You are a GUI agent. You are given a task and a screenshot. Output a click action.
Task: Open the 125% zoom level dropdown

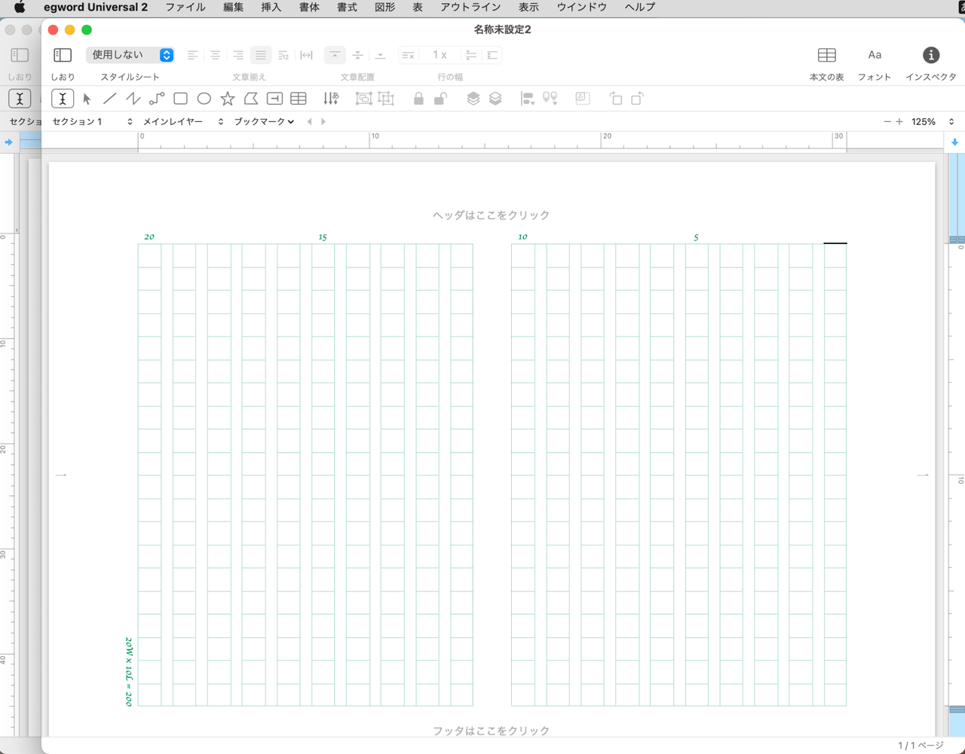[x=933, y=121]
